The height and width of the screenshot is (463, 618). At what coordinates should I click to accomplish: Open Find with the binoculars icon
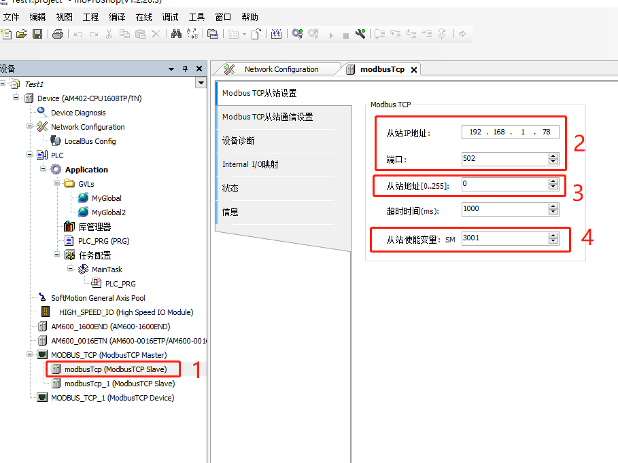[176, 34]
